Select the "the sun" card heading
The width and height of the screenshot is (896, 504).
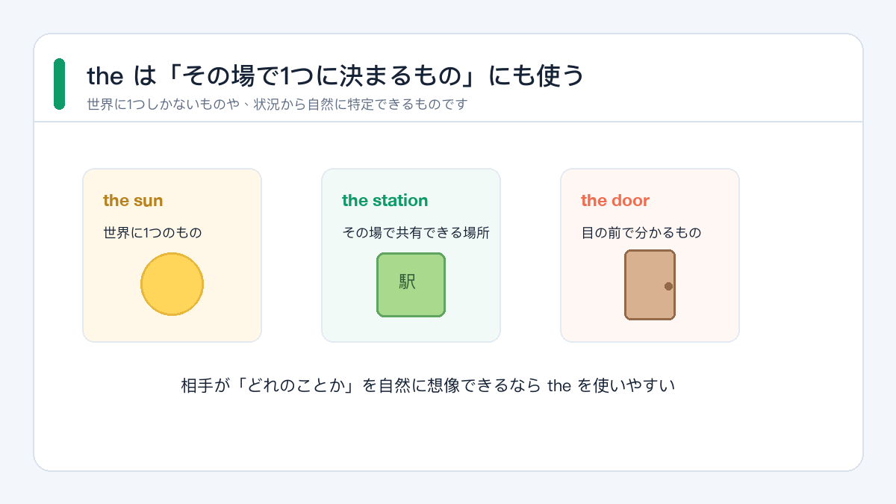(133, 200)
